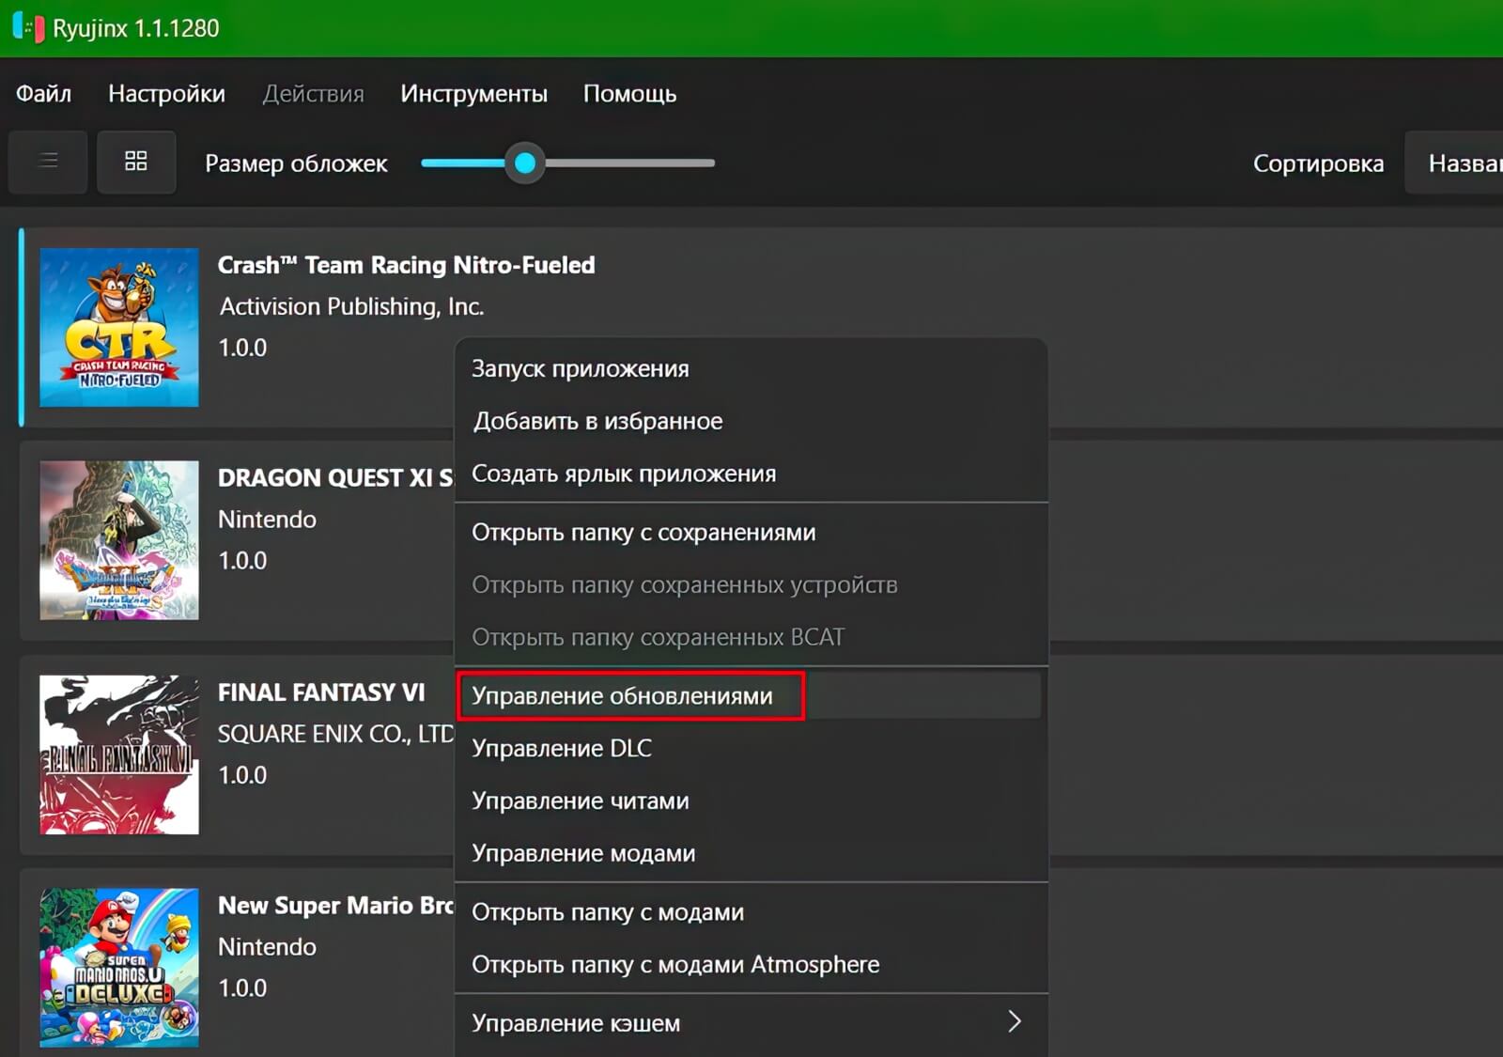Select Запуск приложения from context menu
The width and height of the screenshot is (1503, 1057).
751,368
